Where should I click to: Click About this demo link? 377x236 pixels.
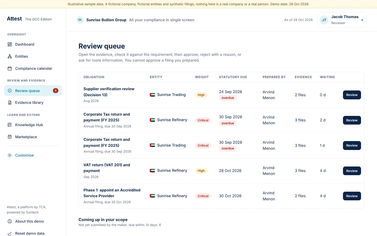(33, 221)
